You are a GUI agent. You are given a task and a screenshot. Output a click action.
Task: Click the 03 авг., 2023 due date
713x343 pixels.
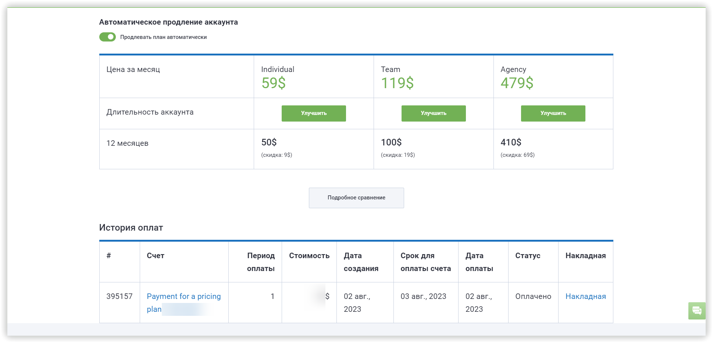(x=423, y=296)
